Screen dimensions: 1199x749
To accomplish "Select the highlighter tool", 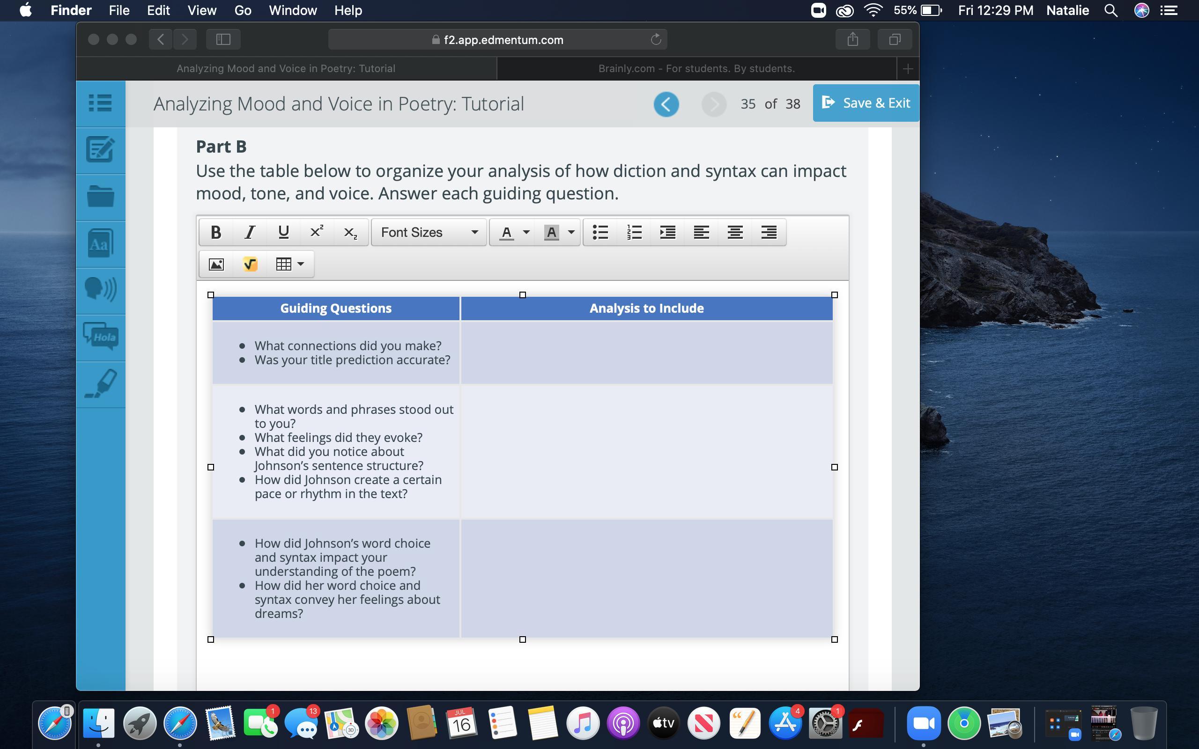I will click(x=100, y=384).
